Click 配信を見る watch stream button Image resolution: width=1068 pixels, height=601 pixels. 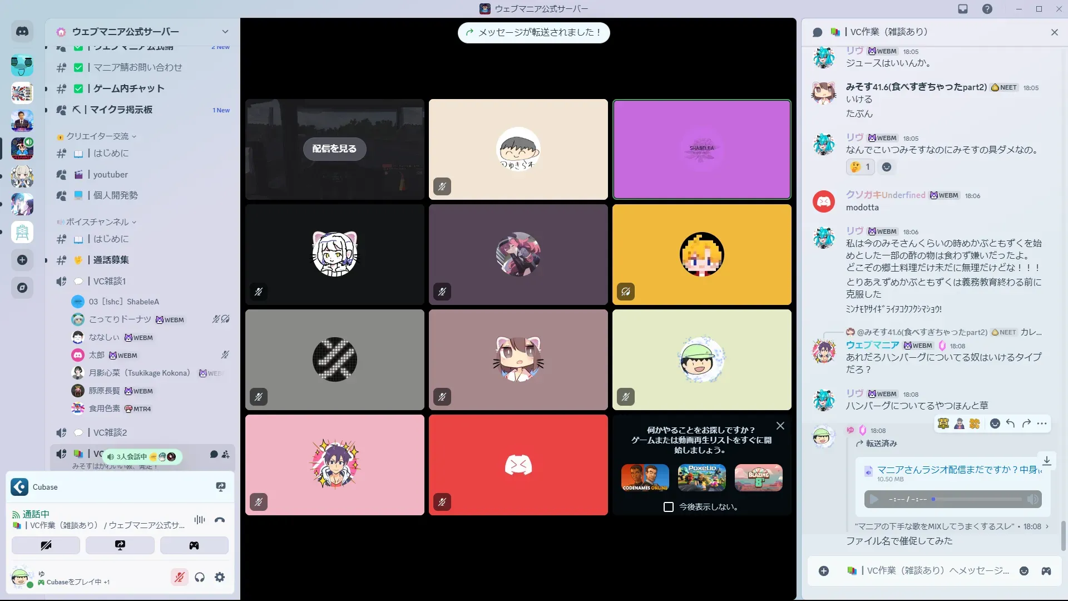coord(334,149)
